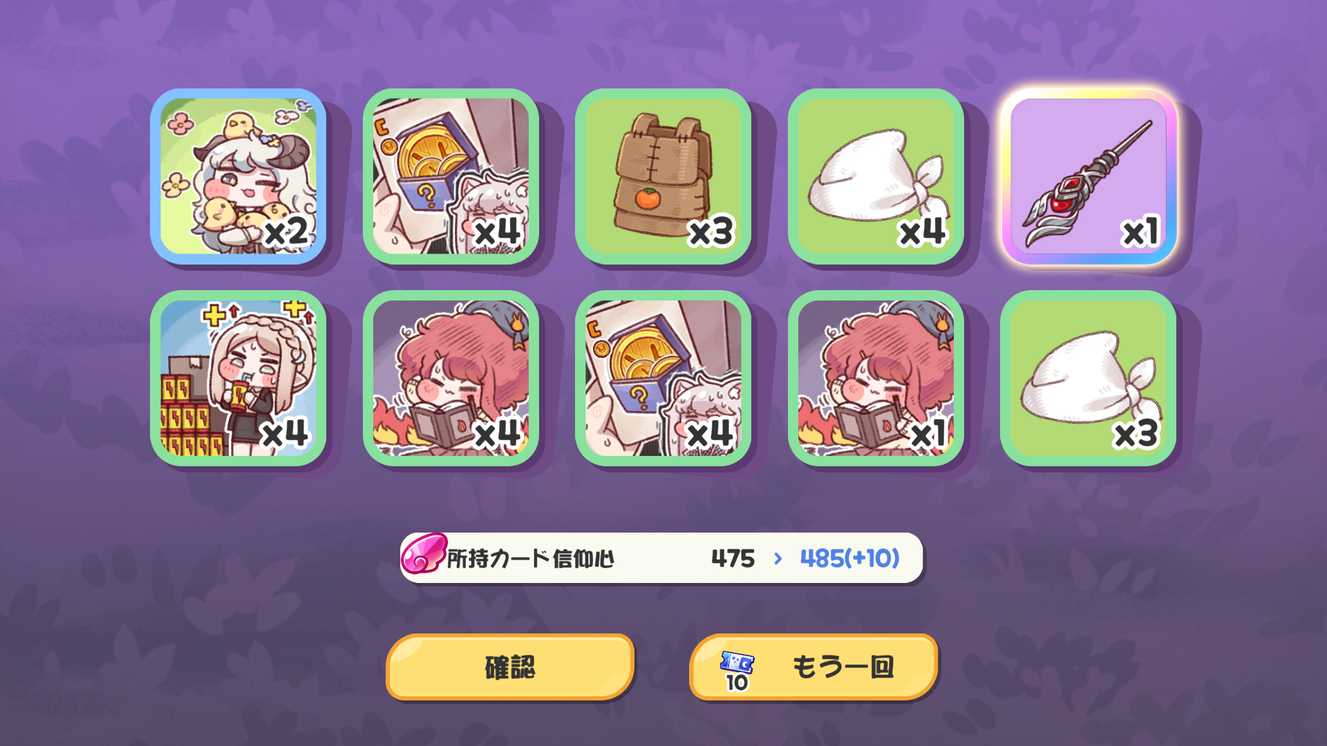Click the blue ticket icon showing 10
This screenshot has height=746, width=1327.
(x=737, y=670)
